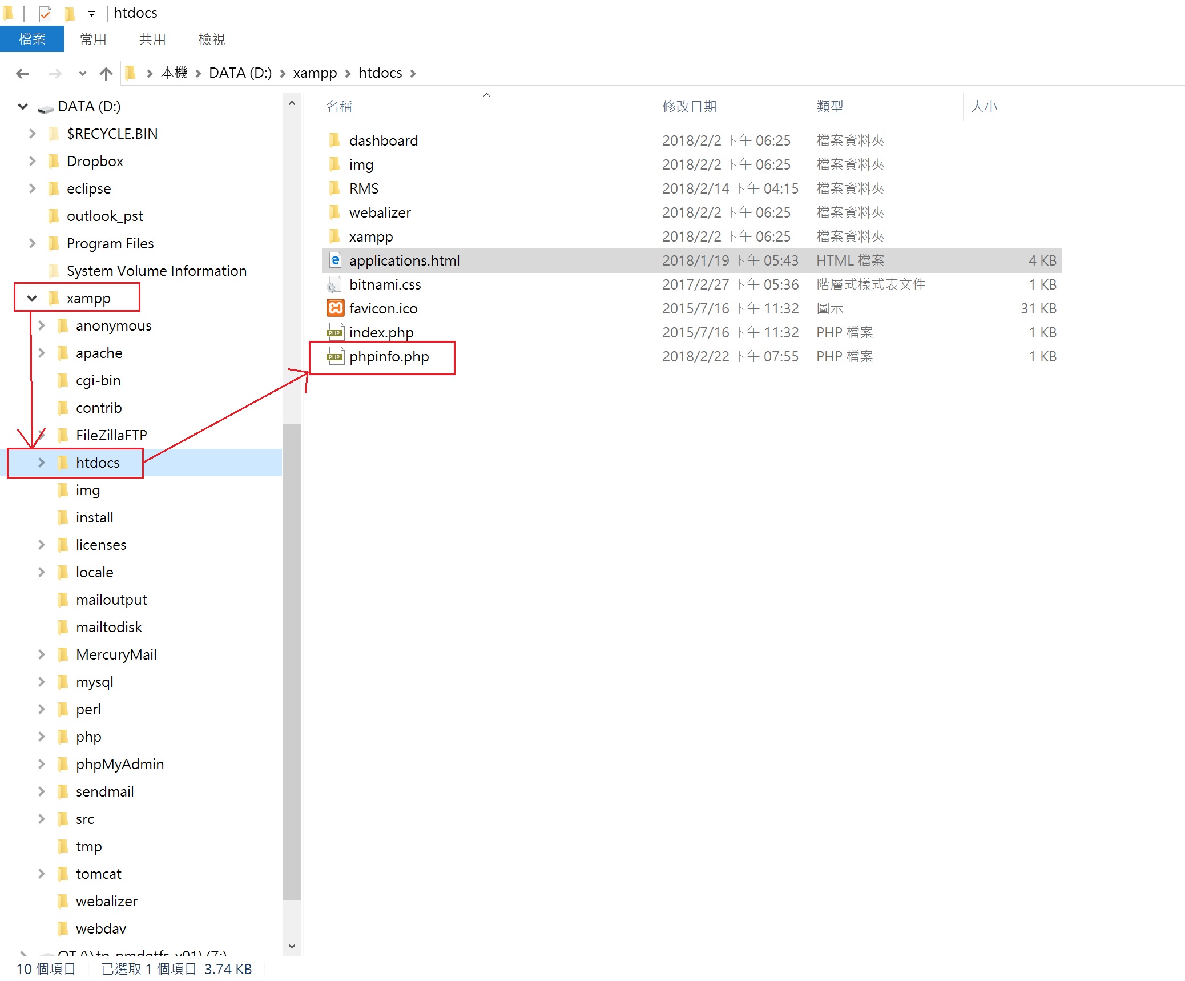Switch to the 常用 ribbon tab

point(94,39)
